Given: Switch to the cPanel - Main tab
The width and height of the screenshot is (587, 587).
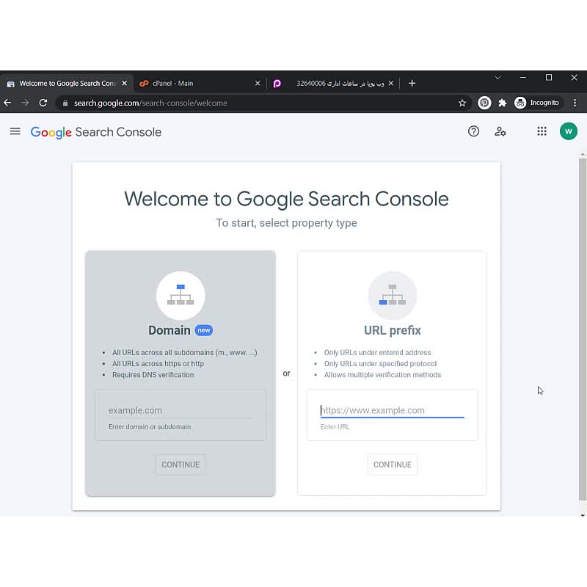Looking at the screenshot, I should point(194,84).
